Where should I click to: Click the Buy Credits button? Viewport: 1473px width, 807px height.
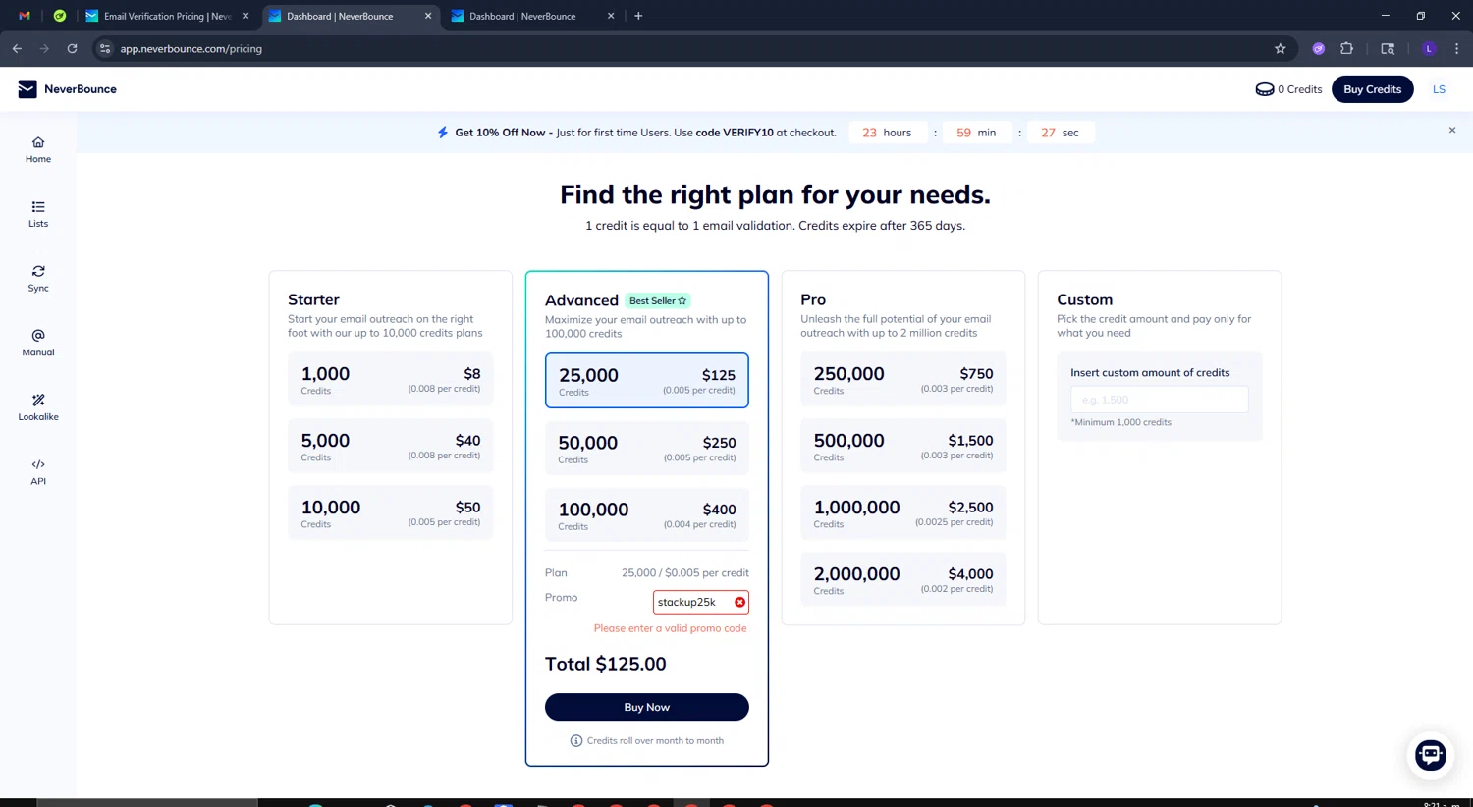[x=1372, y=89]
